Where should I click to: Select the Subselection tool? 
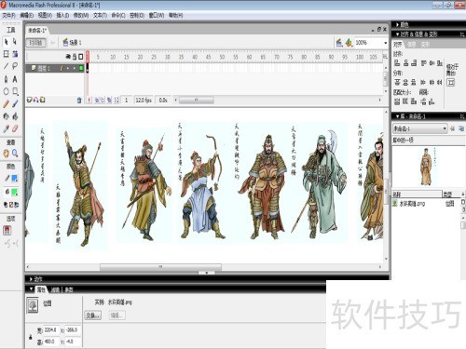[x=15, y=42]
